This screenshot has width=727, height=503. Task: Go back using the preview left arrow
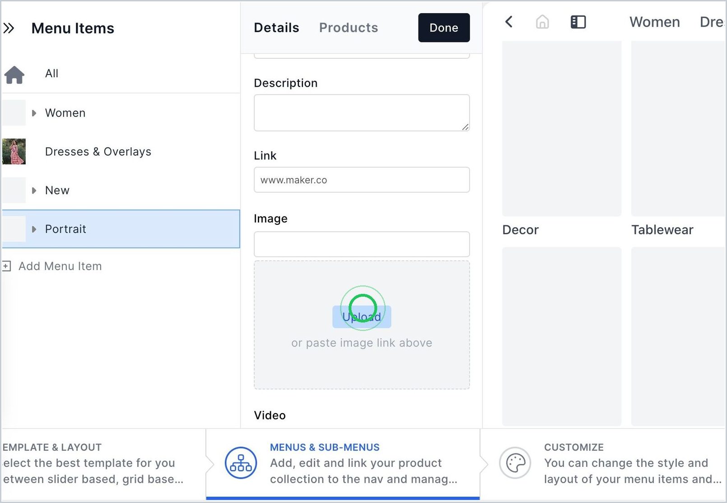pos(509,22)
